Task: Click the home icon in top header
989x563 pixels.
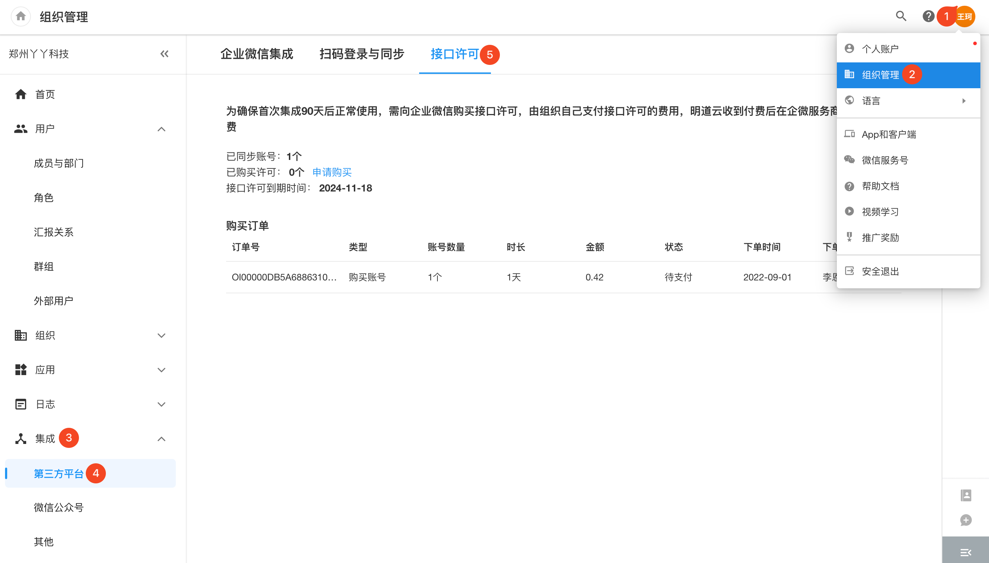Action: [x=20, y=16]
